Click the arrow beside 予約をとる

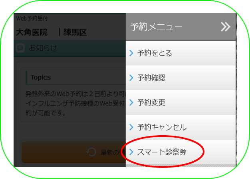click(x=131, y=53)
